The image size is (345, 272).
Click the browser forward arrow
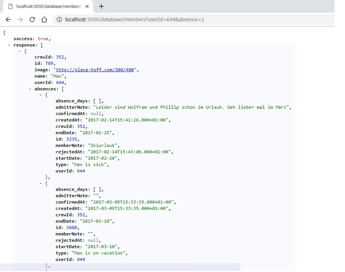pos(20,19)
